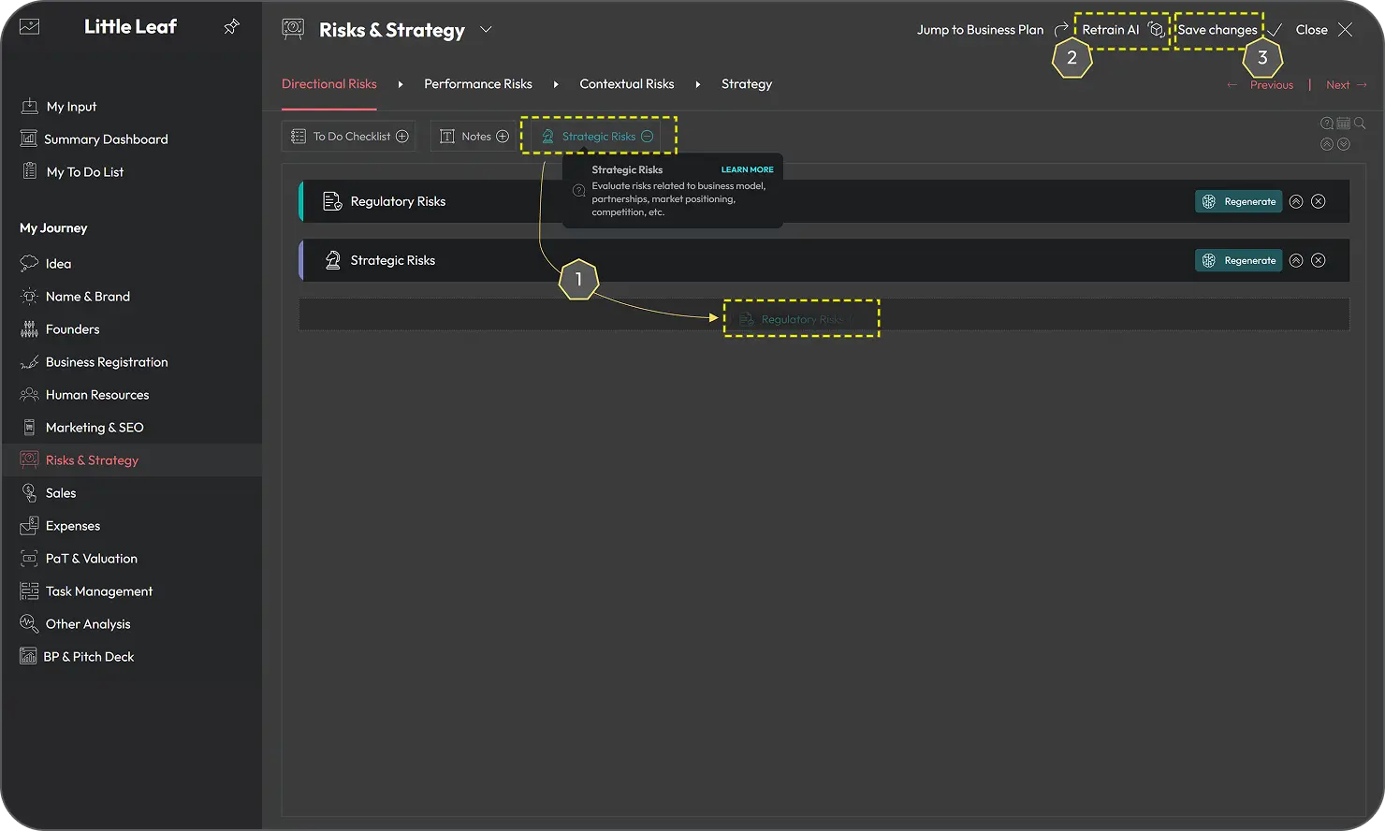Switch to the Performance Risks tab

pos(477,84)
